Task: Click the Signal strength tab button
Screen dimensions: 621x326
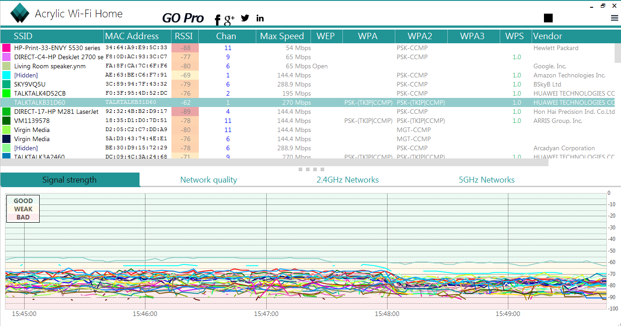Action: (69, 179)
